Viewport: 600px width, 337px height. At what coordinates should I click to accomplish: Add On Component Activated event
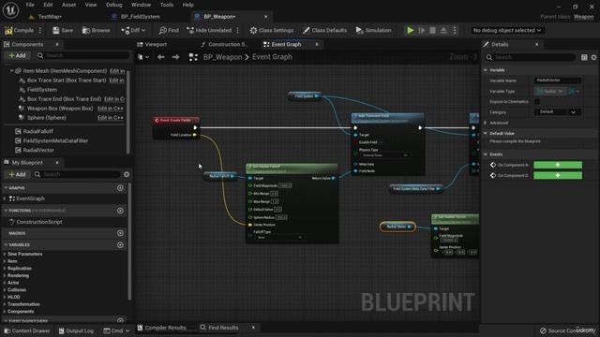558,165
